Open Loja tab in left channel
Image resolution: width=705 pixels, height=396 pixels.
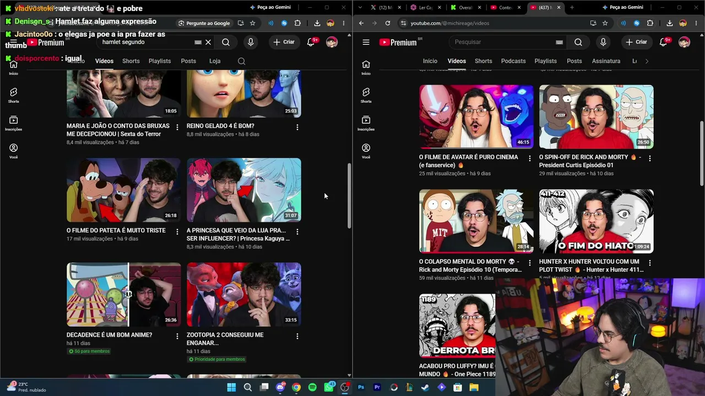pos(215,61)
